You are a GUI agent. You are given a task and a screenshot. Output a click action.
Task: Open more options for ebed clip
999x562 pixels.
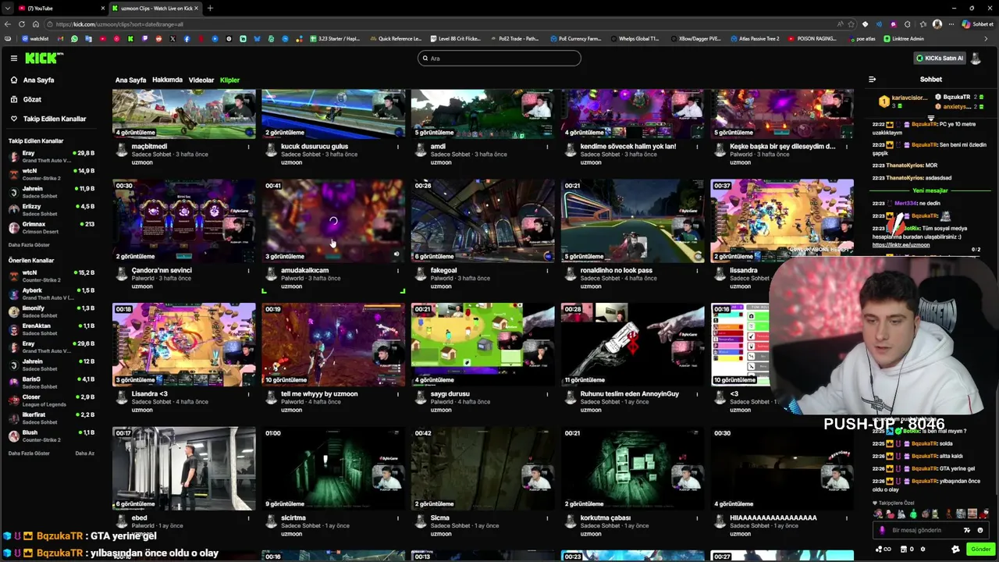pyautogui.click(x=248, y=518)
